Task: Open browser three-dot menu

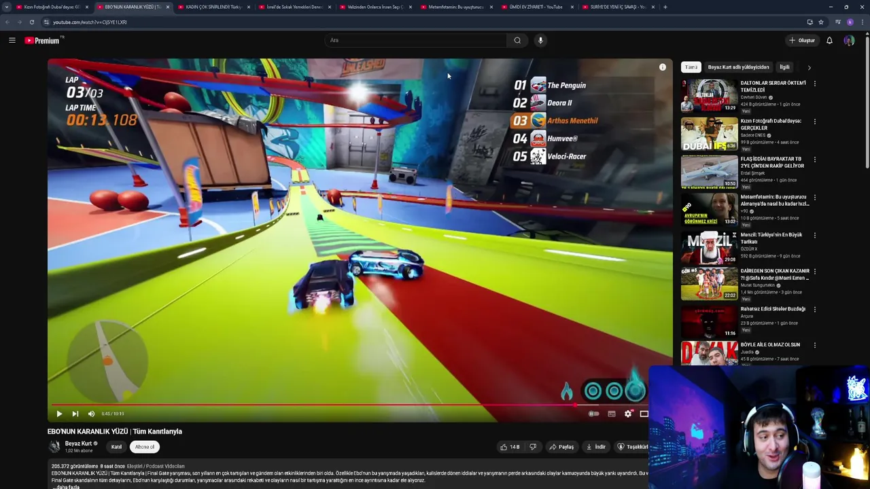Action: tap(863, 22)
